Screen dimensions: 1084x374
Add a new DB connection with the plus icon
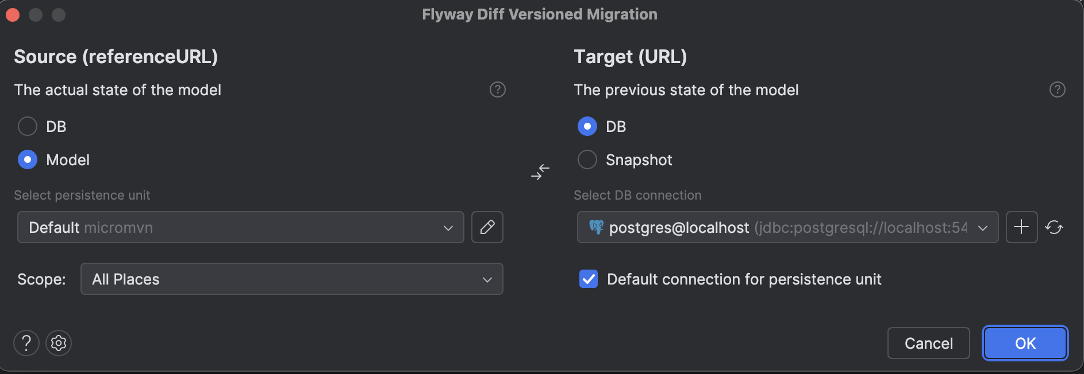[1021, 227]
